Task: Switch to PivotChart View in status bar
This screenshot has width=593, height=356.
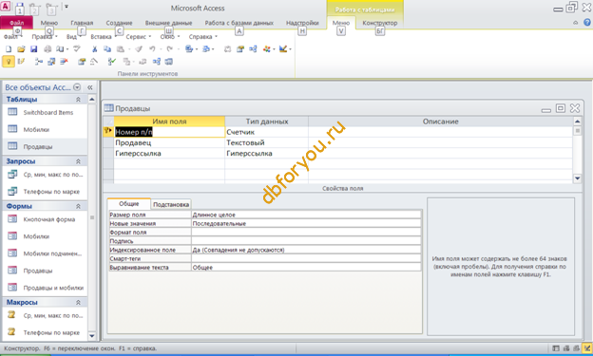Action: click(576, 348)
